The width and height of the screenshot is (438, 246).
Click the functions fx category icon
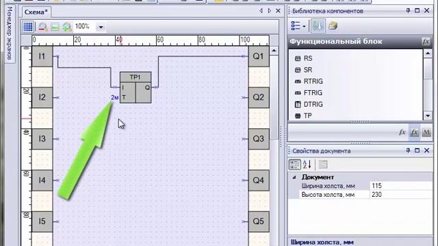402,132
